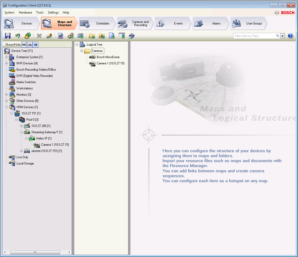Click the Filter Device Tree input field
Image resolution: width=298 pixels, height=257 pixels.
[254, 36]
